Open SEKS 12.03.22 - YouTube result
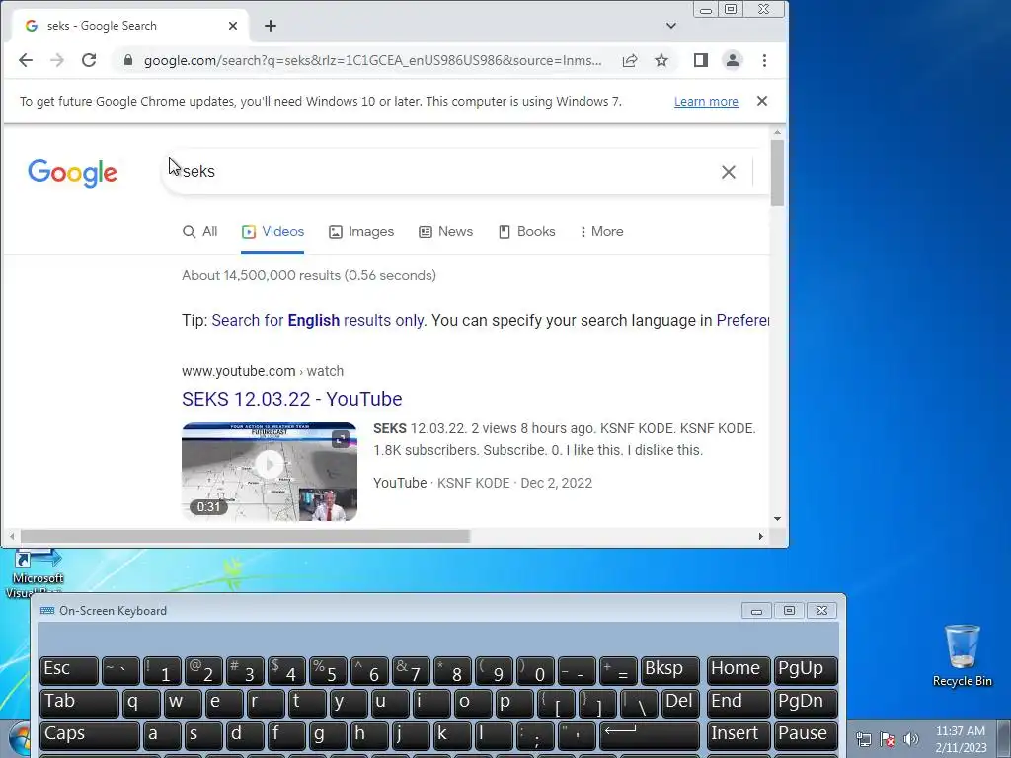Image resolution: width=1011 pixels, height=758 pixels. pos(292,399)
